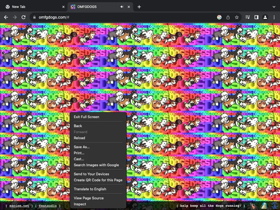
Task: Click the forward navigation arrow
Action: coord(15,17)
